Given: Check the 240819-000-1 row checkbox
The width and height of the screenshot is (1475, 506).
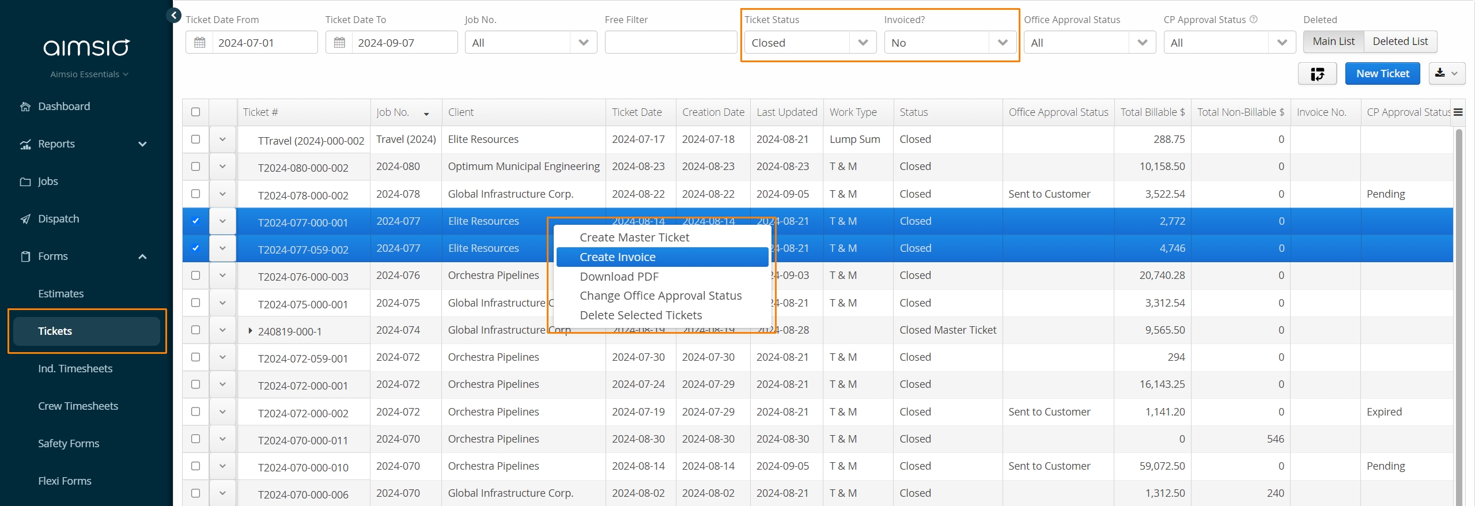Looking at the screenshot, I should [x=196, y=330].
